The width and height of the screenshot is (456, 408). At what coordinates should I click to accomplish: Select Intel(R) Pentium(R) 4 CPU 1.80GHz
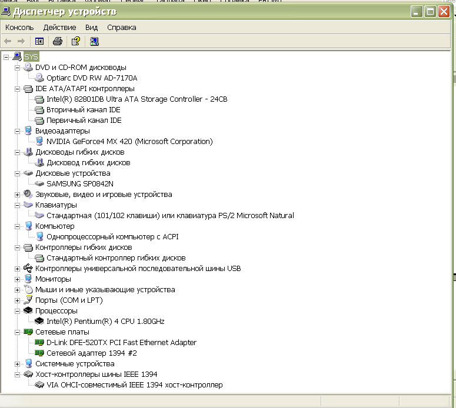point(105,321)
